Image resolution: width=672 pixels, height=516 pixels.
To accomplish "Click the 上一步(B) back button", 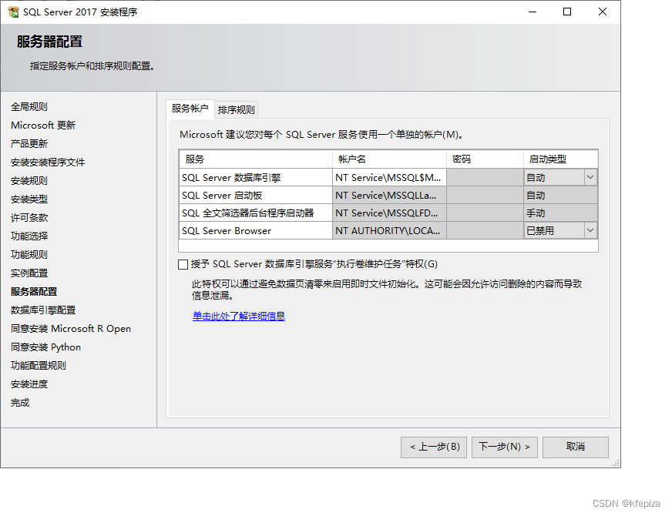I will coord(434,447).
